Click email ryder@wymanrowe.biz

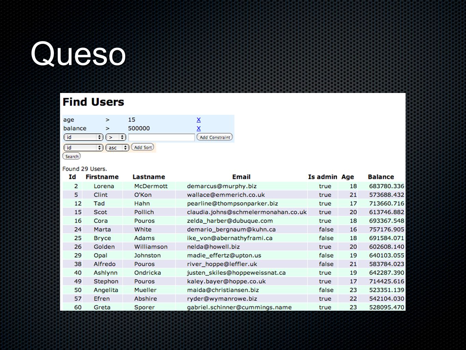[222, 299]
